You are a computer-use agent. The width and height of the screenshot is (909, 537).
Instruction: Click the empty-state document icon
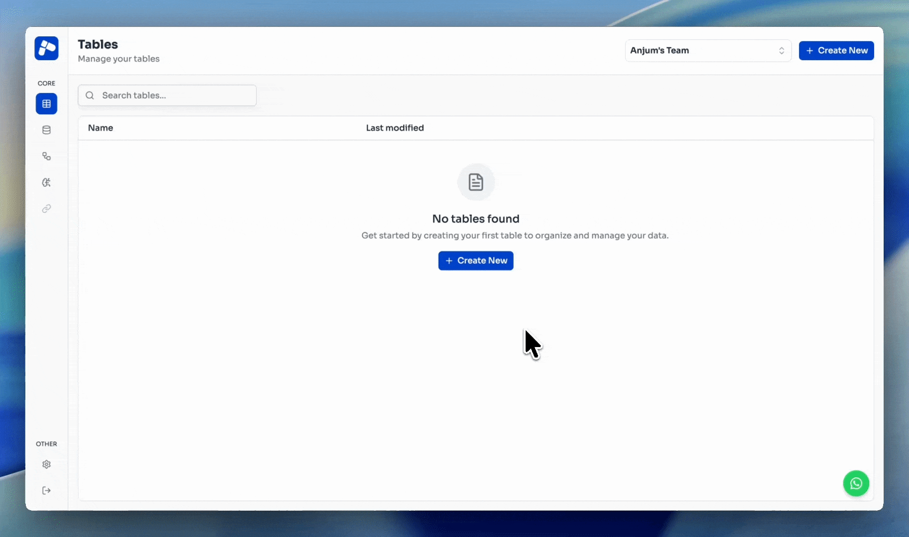[x=475, y=182]
